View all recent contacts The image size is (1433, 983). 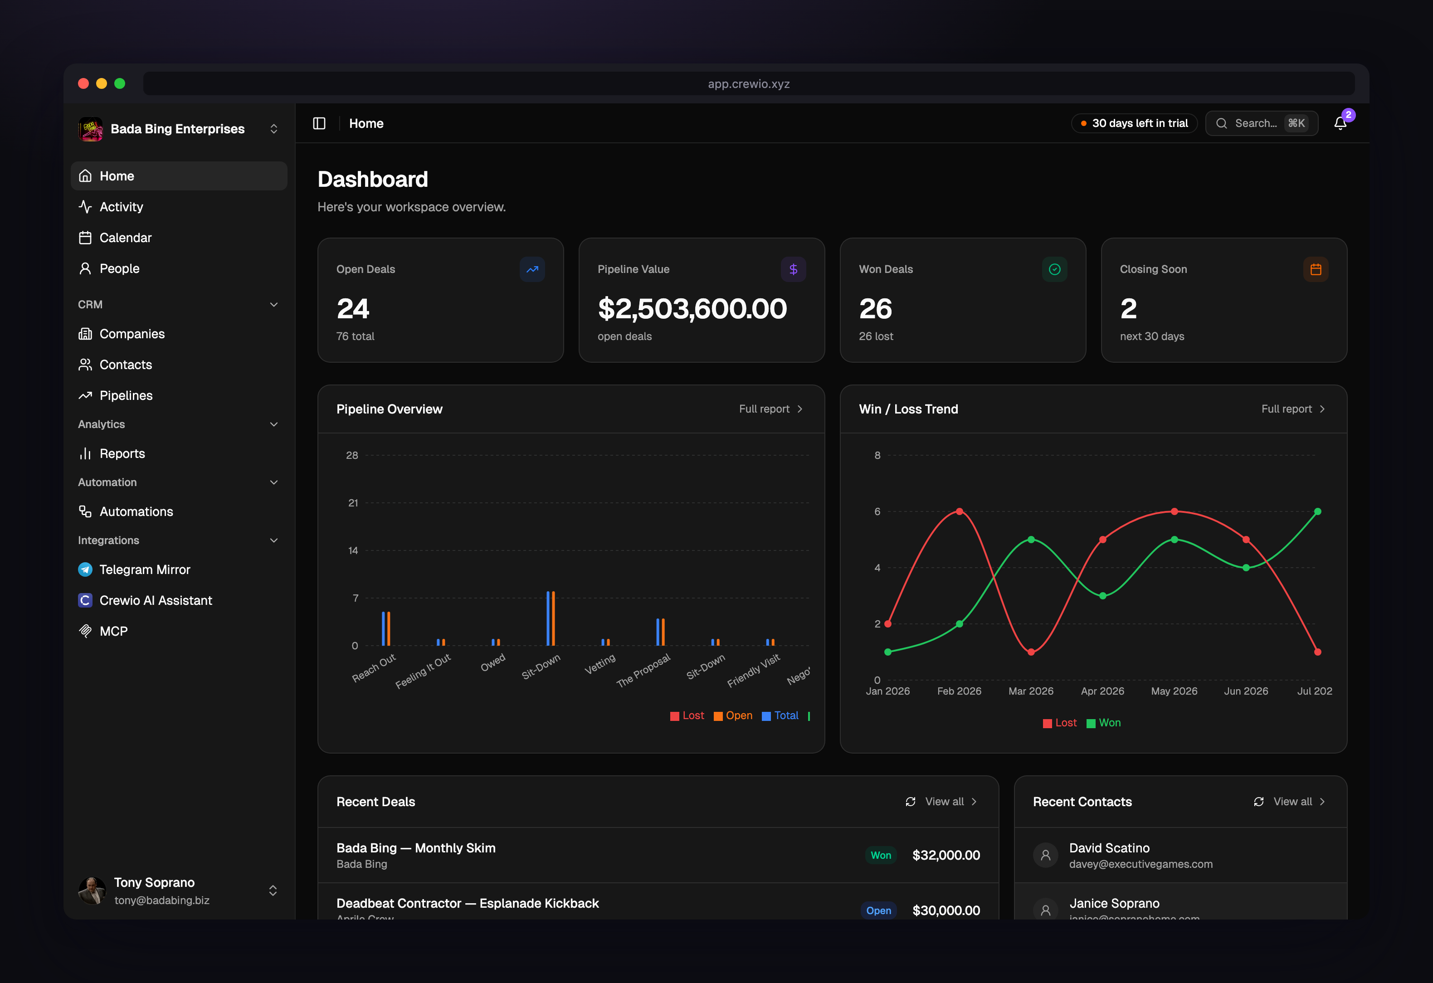click(x=1300, y=802)
